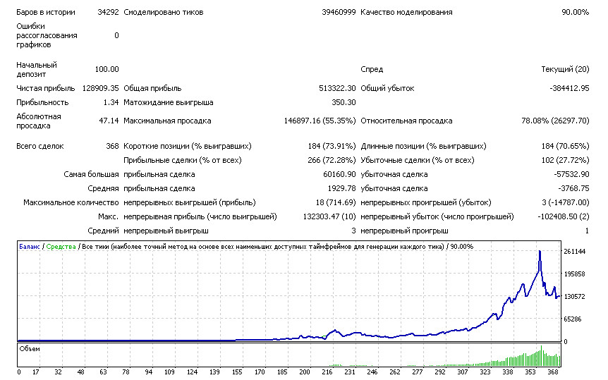Select the 'Самая большая' row label

(91, 175)
